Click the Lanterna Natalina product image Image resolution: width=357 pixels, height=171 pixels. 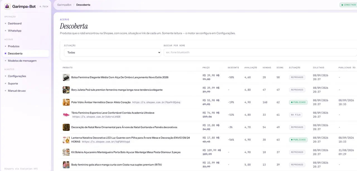click(x=66, y=140)
